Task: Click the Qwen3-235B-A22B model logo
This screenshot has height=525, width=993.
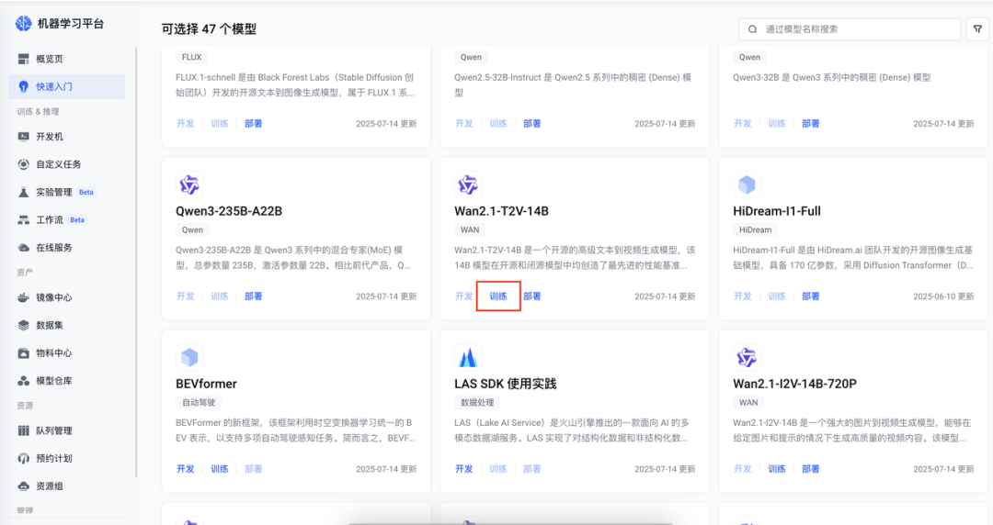Action: click(189, 184)
